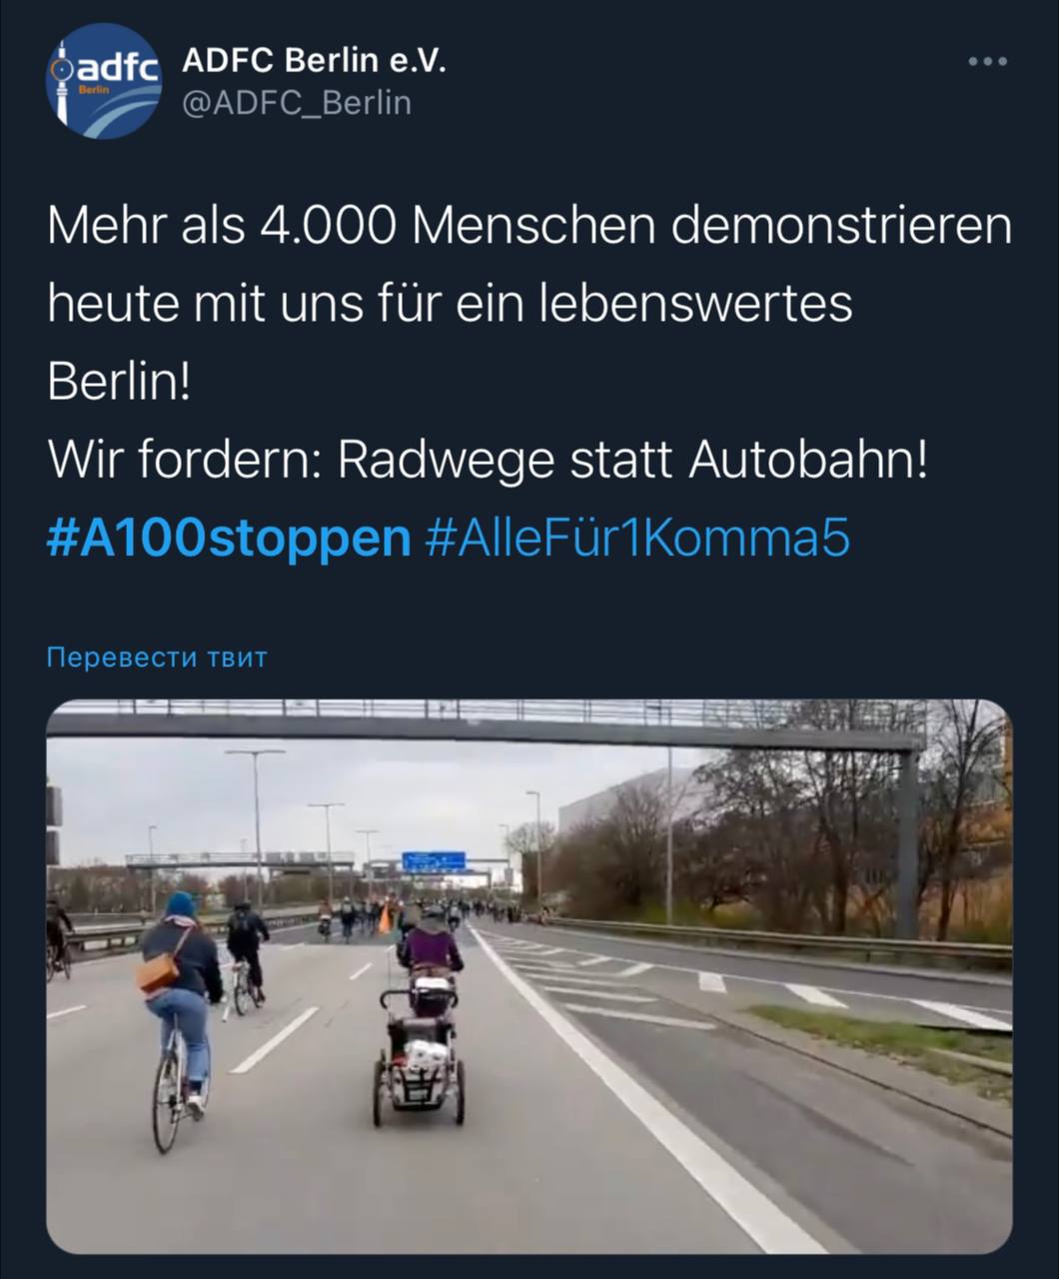Open the #A100stoppen hashtag
Viewport: 1059px width, 1279px height.
point(229,538)
